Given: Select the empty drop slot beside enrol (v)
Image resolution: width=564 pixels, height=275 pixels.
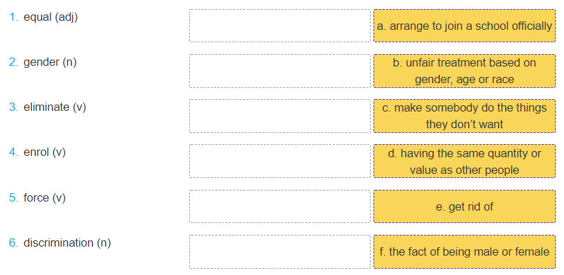Looking at the screenshot, I should (x=280, y=161).
